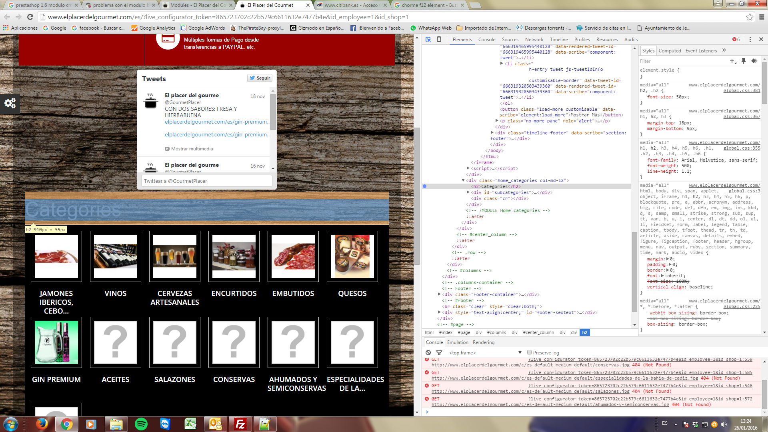
Task: Expand the div#subcategories DOM node
Action: coord(468,192)
